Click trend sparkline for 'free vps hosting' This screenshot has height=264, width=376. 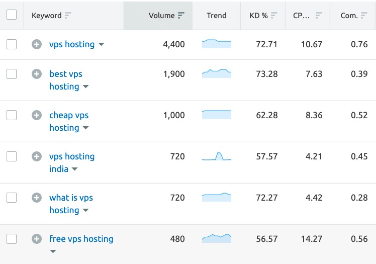click(x=217, y=238)
